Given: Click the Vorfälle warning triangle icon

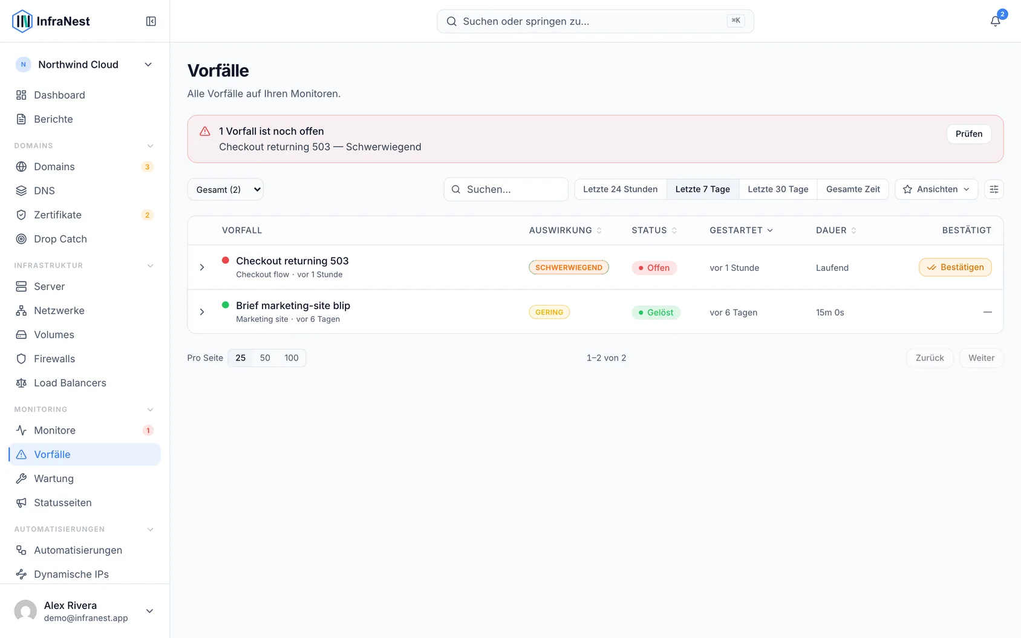Looking at the screenshot, I should [x=21, y=454].
